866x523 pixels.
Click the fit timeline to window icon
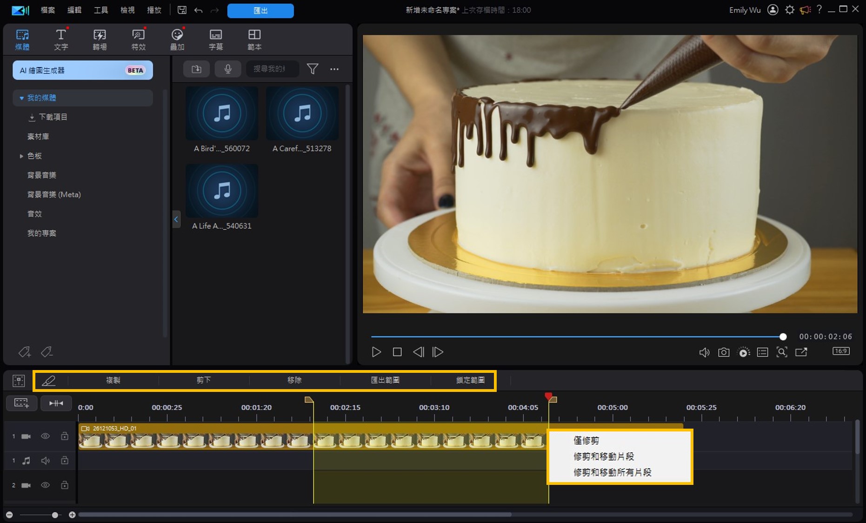pyautogui.click(x=56, y=403)
